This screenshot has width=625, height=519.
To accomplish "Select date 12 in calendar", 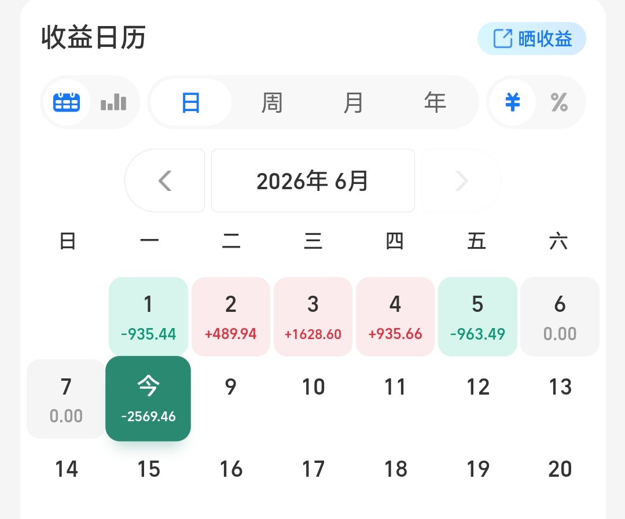I will (x=477, y=387).
